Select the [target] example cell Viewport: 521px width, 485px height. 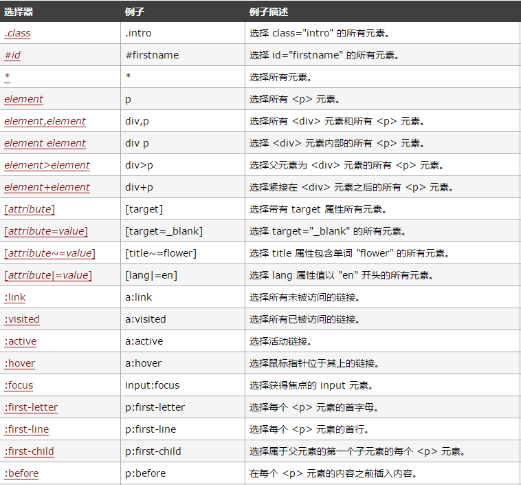click(x=183, y=209)
